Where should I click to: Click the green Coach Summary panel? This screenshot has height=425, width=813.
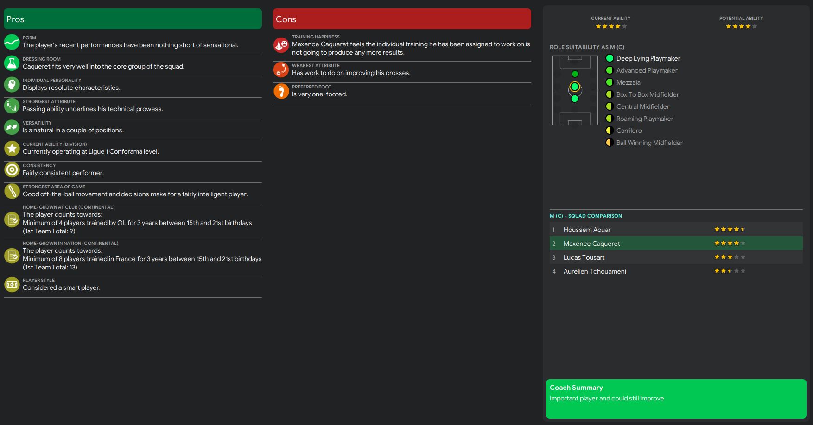click(x=676, y=399)
